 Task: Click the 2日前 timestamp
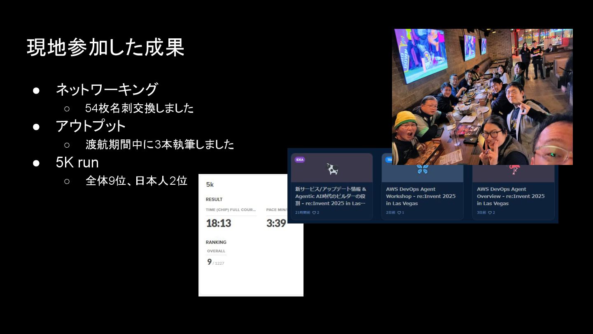pyautogui.click(x=391, y=213)
